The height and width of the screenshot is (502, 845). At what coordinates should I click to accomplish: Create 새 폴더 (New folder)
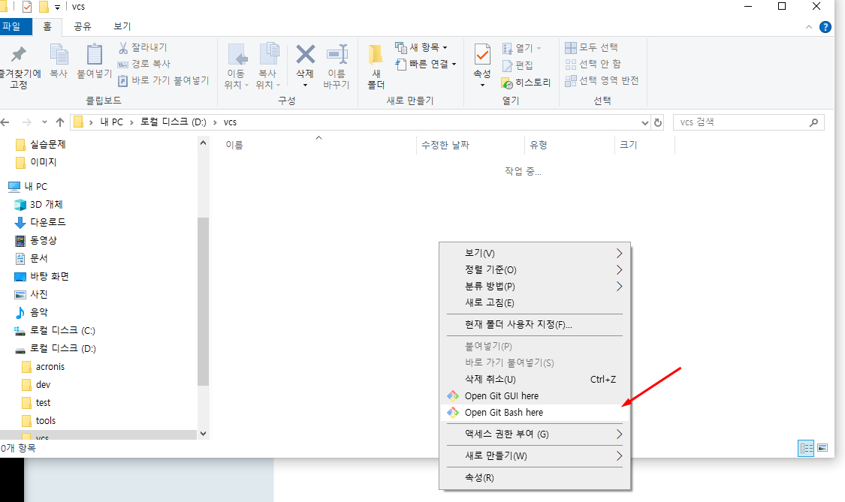click(376, 66)
